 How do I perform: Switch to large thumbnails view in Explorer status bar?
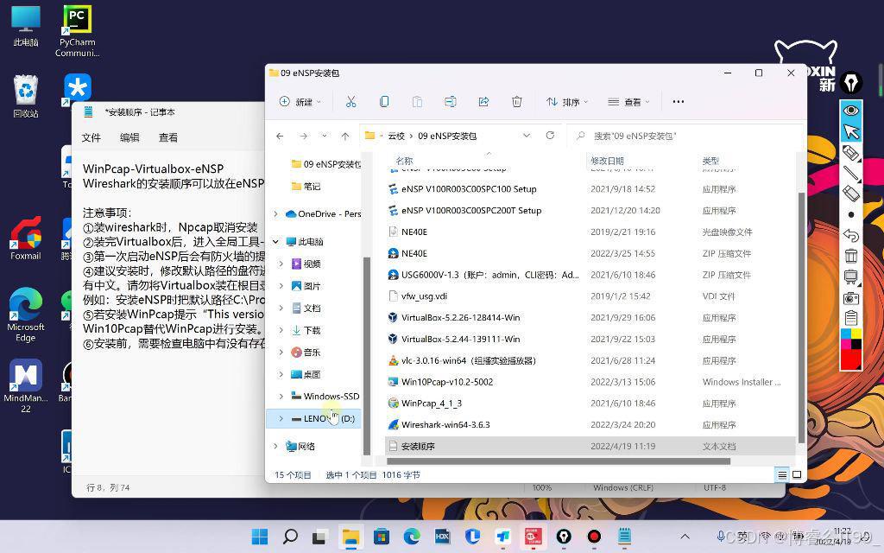[797, 475]
